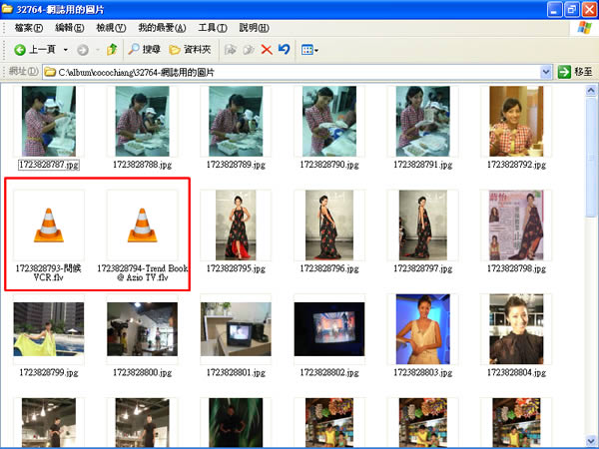
Task: Click the 移至 Go button
Action: [x=575, y=72]
